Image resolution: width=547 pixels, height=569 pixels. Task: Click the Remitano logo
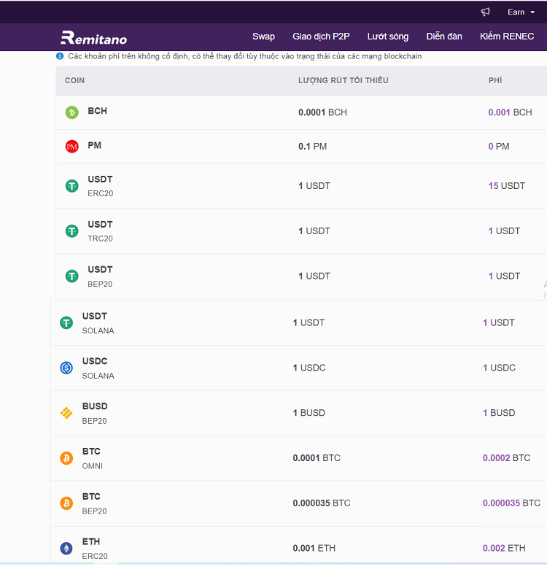click(93, 37)
